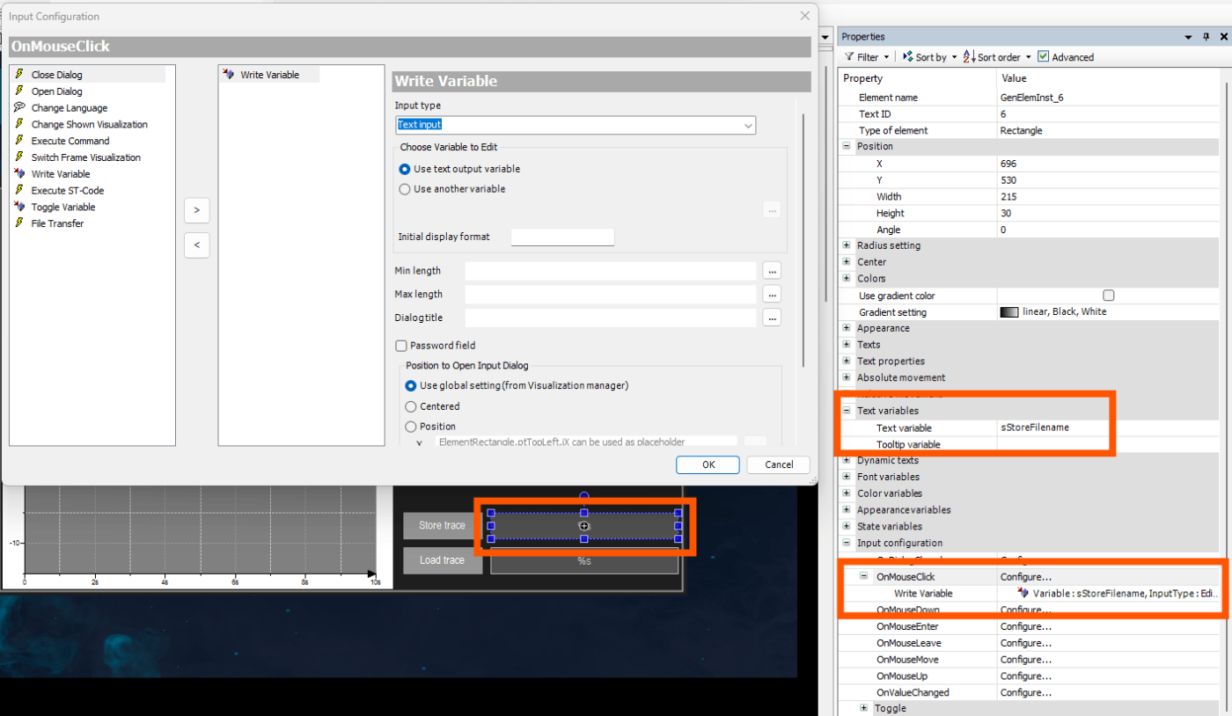Click Store trace button in visualization
This screenshot has width=1232, height=716.
(x=443, y=526)
